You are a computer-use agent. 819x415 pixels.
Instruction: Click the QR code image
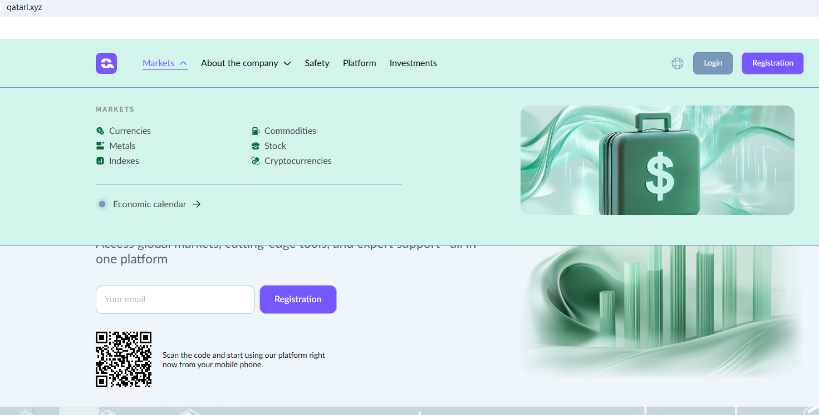(x=124, y=359)
